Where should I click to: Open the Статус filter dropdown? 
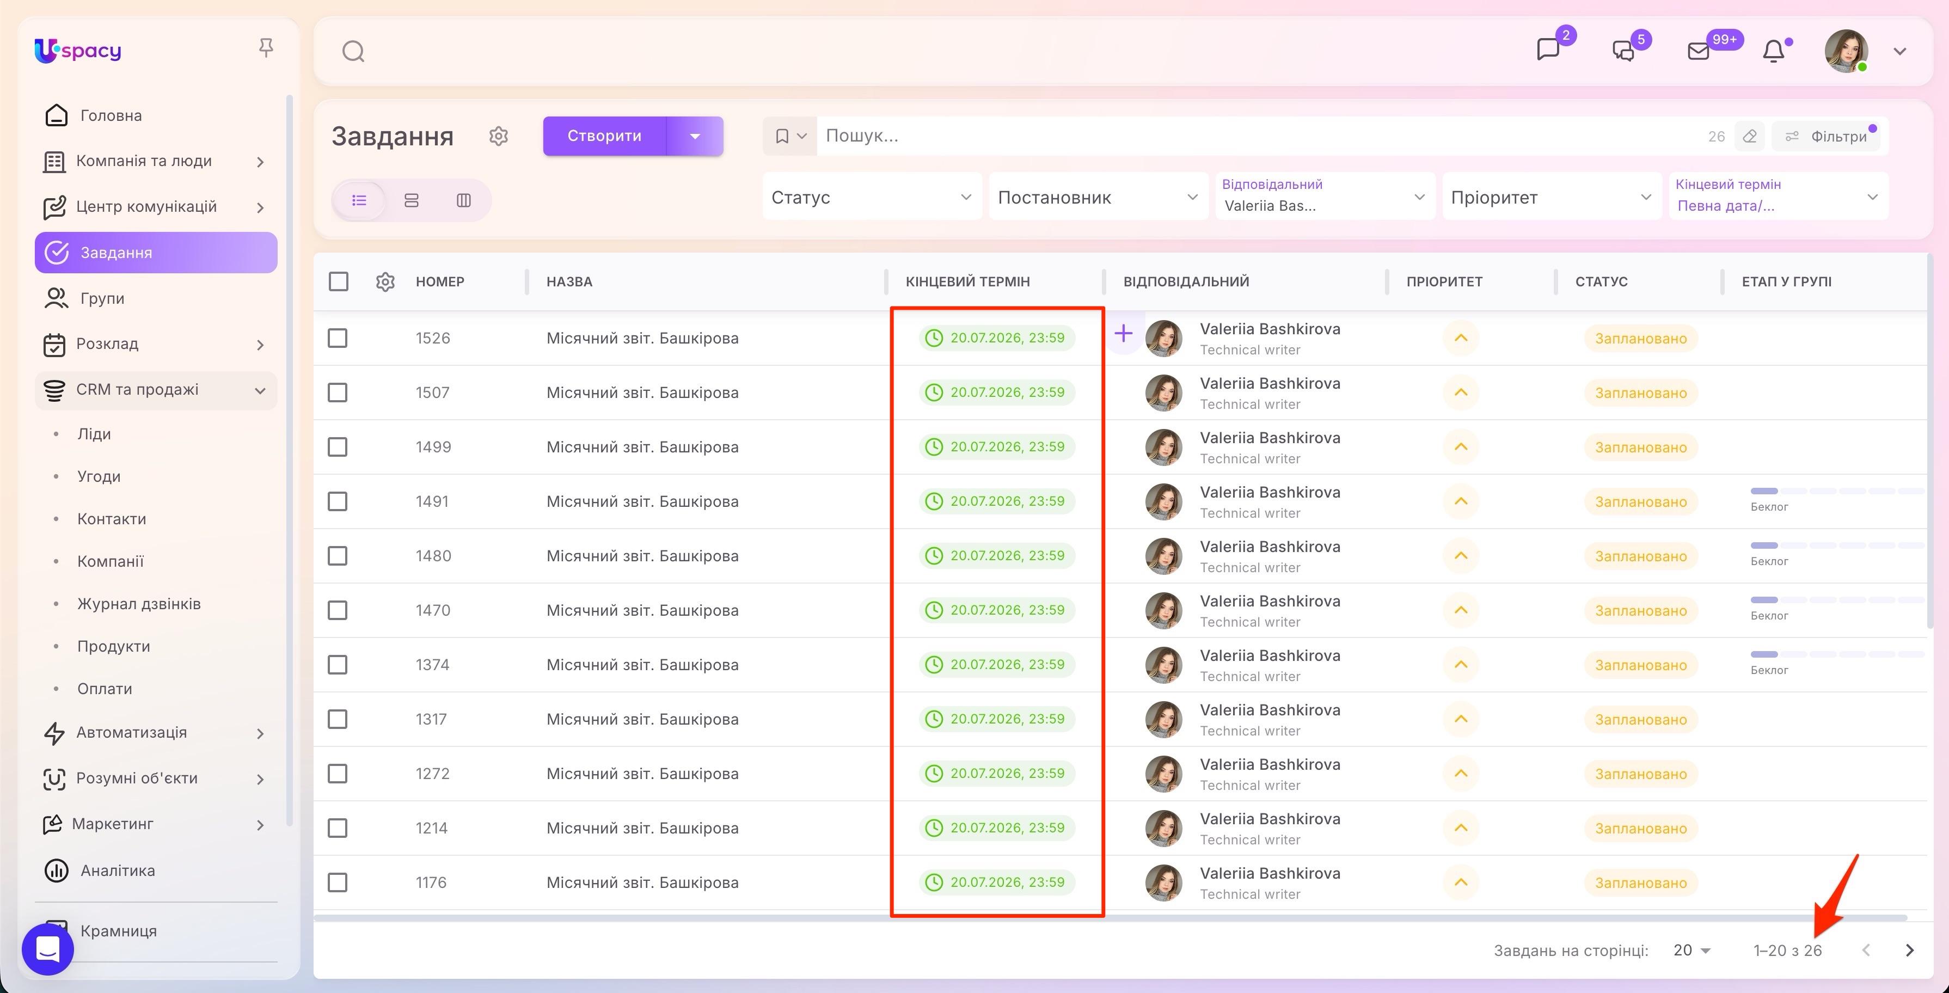click(x=872, y=197)
